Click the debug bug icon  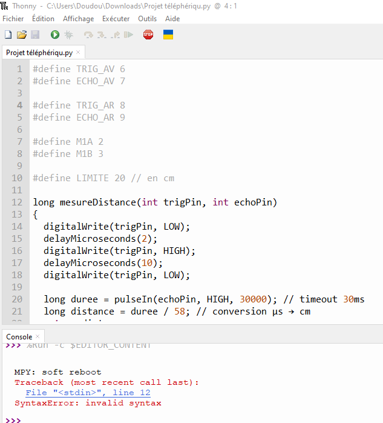coord(69,35)
